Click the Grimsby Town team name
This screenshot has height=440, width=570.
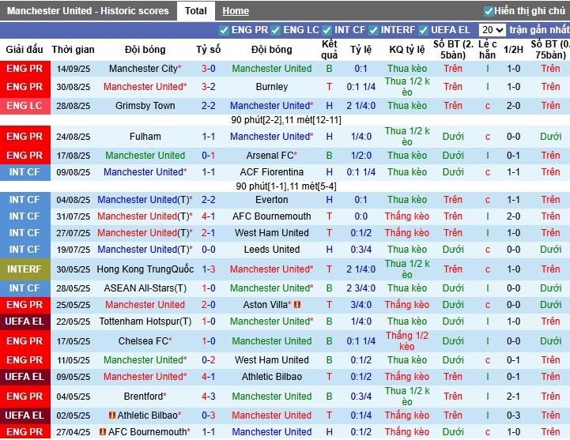tap(145, 106)
